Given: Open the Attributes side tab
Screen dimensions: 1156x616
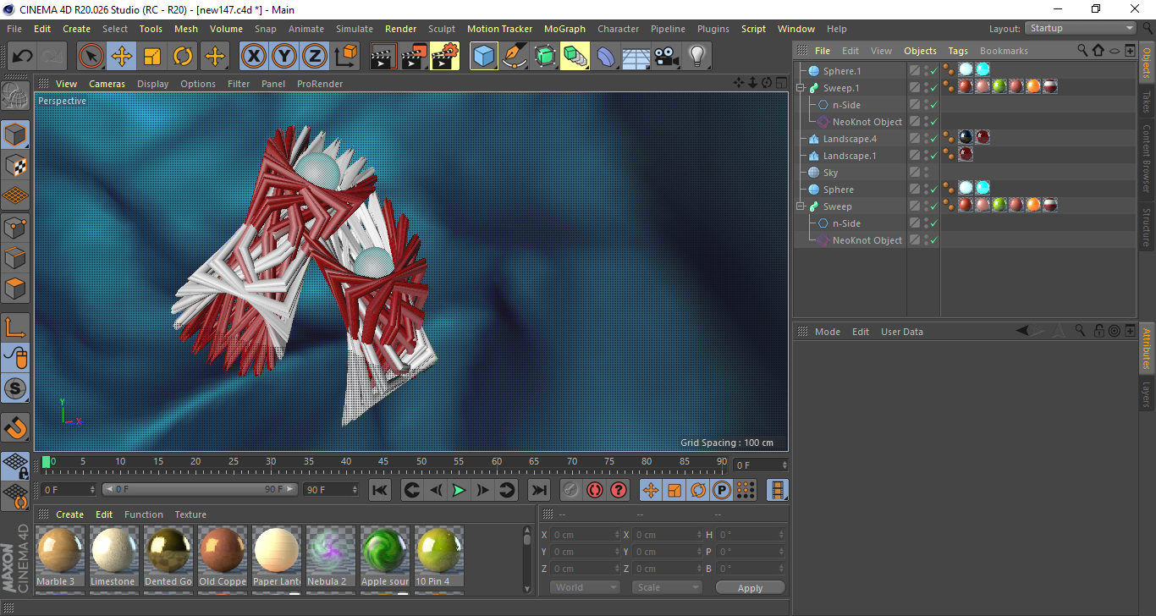Looking at the screenshot, I should 1147,349.
